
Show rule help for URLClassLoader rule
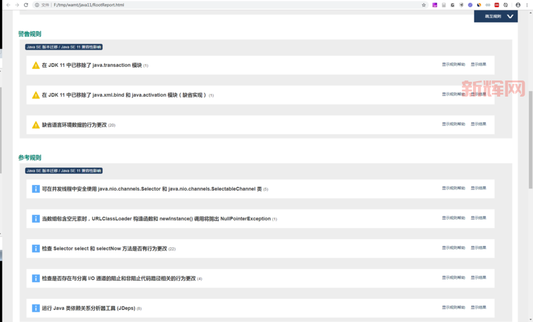pyautogui.click(x=453, y=218)
